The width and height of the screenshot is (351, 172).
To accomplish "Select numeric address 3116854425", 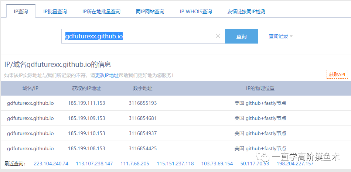I will (x=143, y=148).
